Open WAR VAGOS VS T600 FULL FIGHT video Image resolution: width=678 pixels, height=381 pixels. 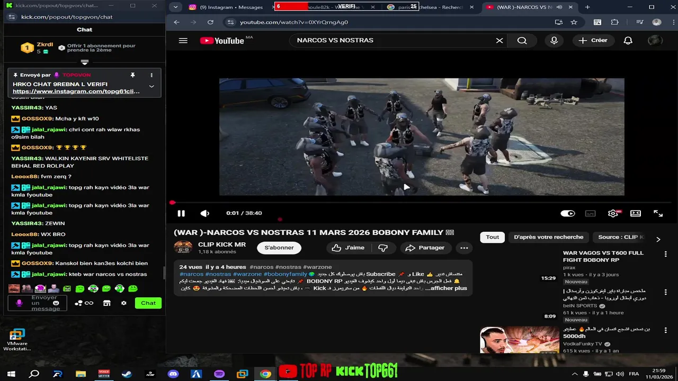point(603,257)
